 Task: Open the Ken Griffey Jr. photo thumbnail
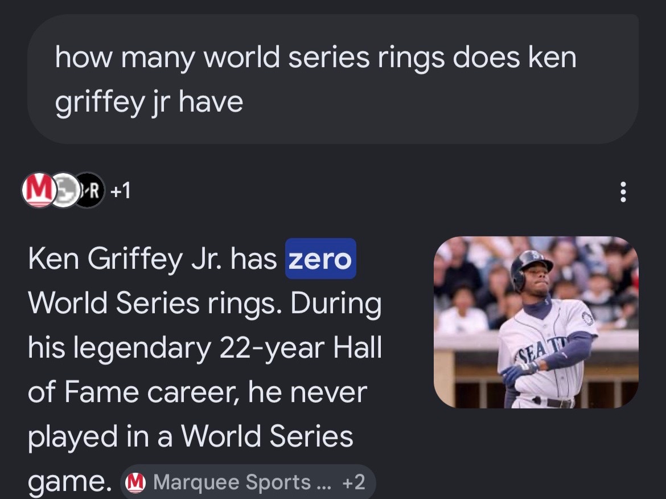tap(536, 322)
